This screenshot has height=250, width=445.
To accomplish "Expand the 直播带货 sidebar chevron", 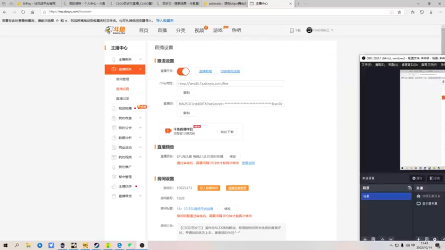I will click(x=140, y=196).
